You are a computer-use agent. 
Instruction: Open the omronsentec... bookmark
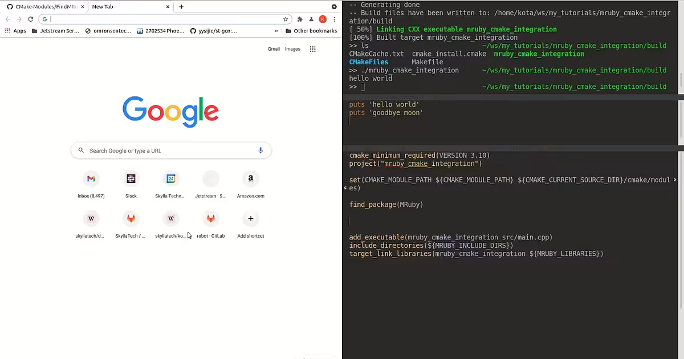(109, 31)
